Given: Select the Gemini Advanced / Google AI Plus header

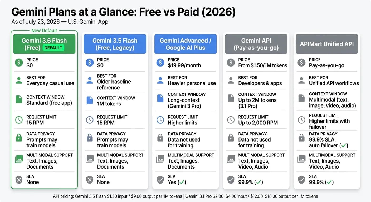Looking at the screenshot, I should coord(185,44).
